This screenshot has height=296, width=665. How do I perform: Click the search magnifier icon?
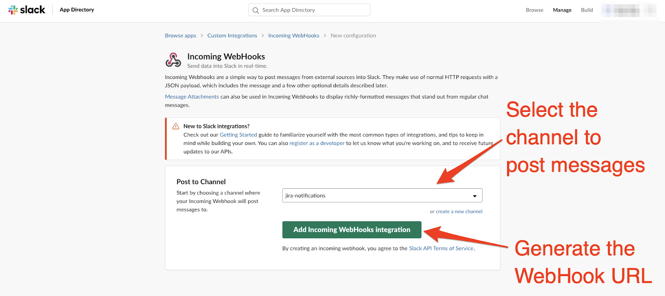pos(256,10)
